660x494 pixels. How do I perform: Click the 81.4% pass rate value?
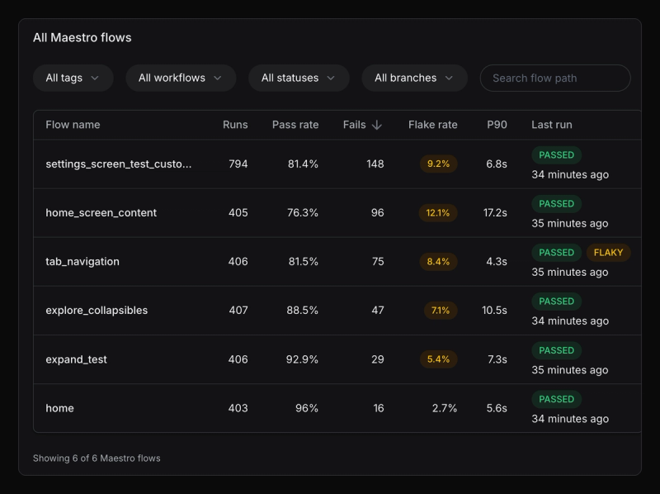click(303, 164)
